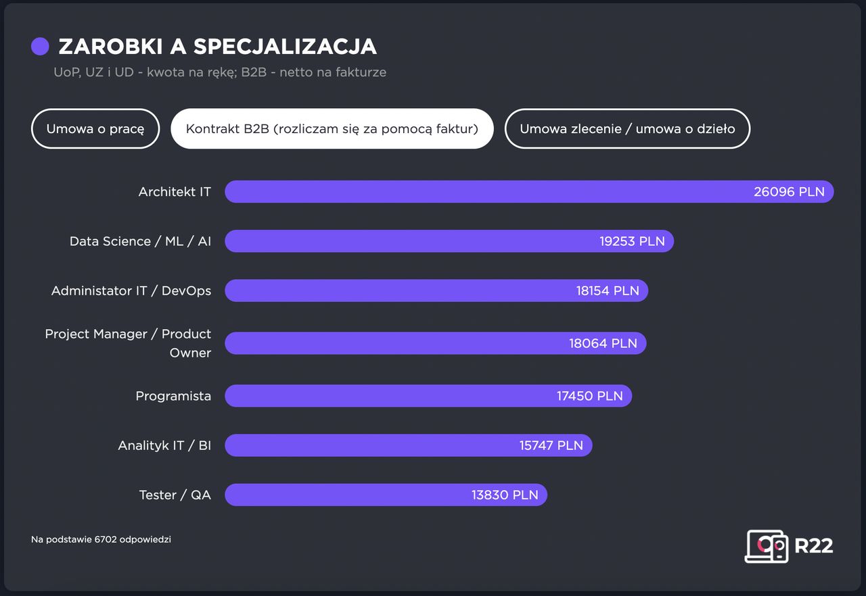Viewport: 866px width, 596px height.
Task: Click the ZAROBKI A SPECJALIZACJA heading
Action: (x=217, y=46)
